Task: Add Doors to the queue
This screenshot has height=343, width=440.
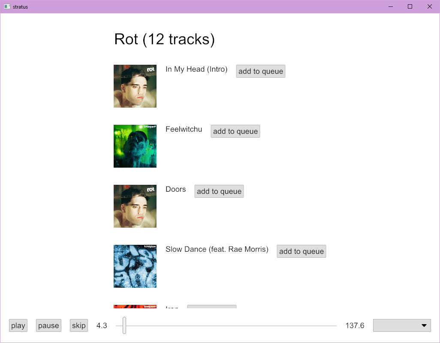Action: [x=219, y=191]
